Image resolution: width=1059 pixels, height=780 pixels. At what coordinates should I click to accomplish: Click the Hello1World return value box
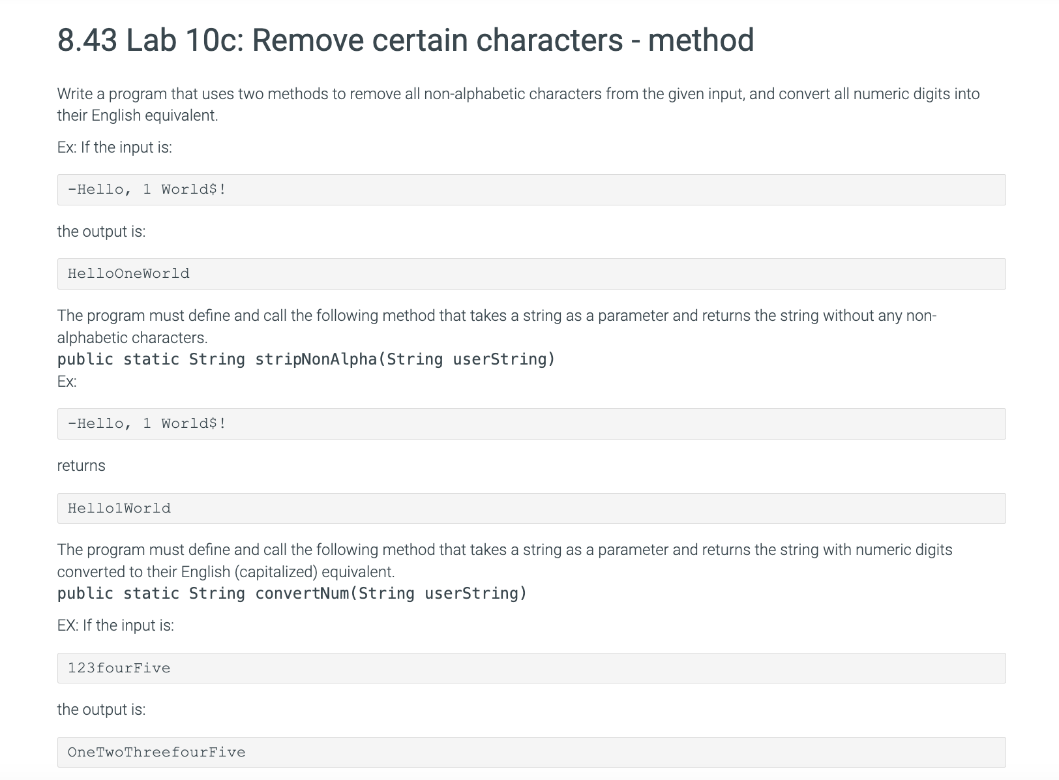point(531,508)
